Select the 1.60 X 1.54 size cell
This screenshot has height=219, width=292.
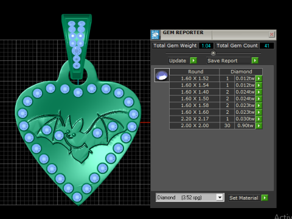point(195,85)
